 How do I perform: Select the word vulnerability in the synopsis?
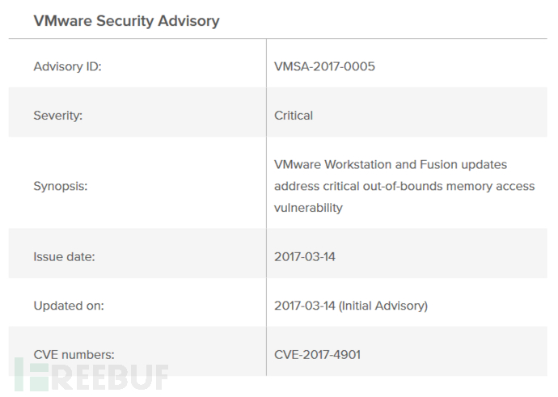point(308,208)
